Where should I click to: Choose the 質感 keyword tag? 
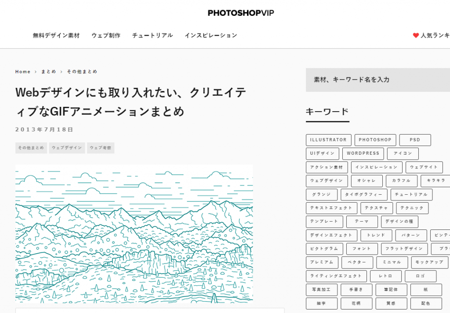click(x=391, y=303)
